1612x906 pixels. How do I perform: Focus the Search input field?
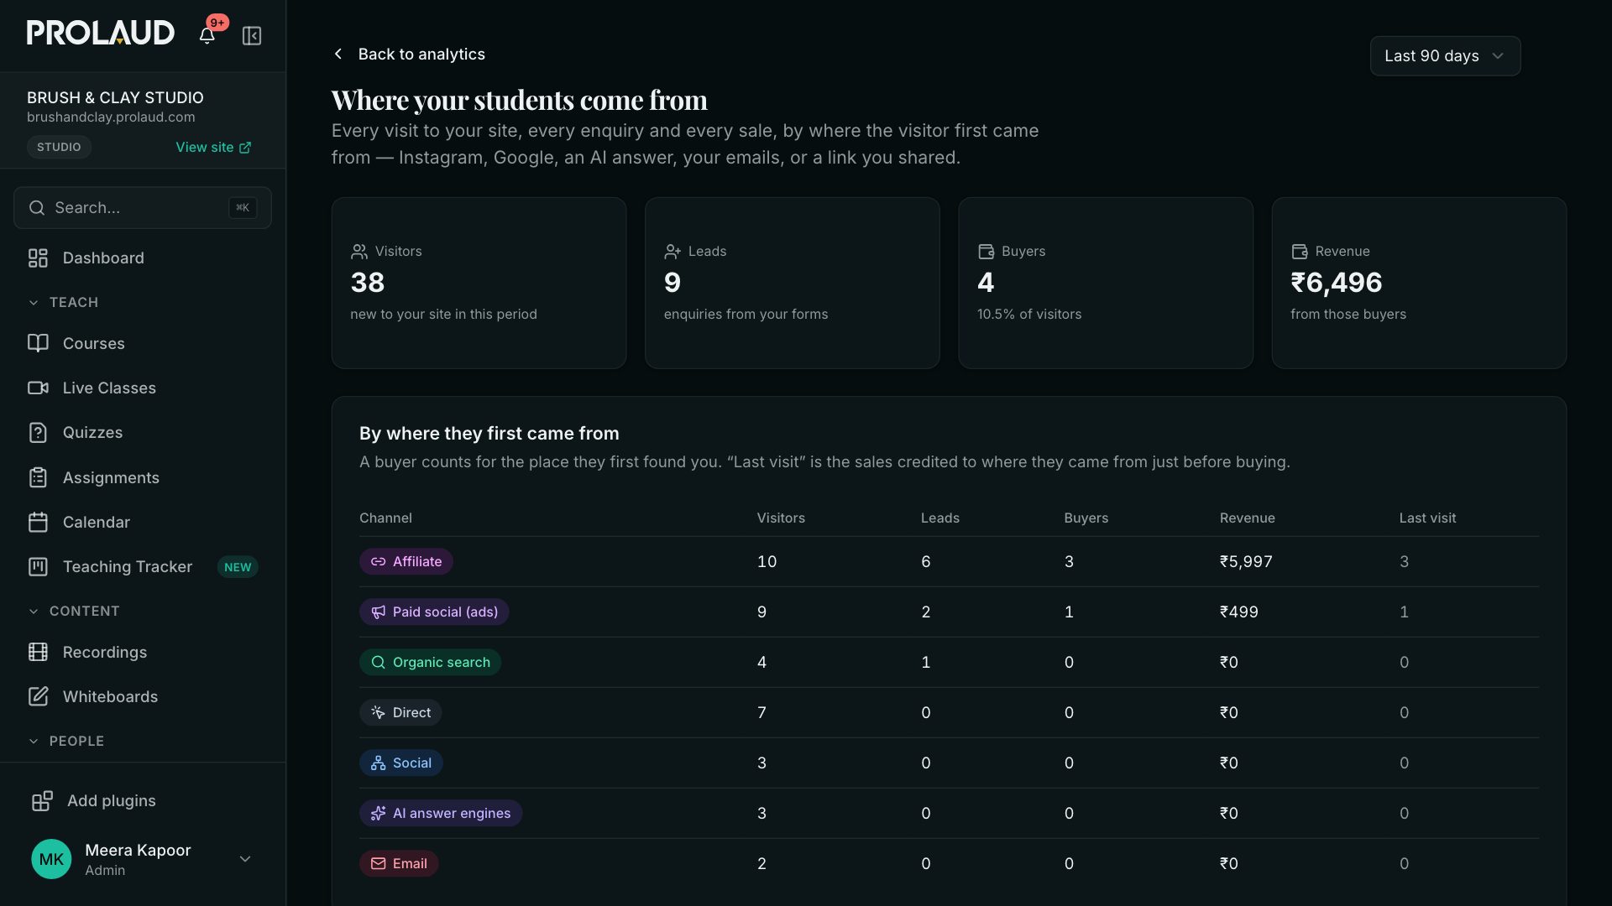pos(143,208)
